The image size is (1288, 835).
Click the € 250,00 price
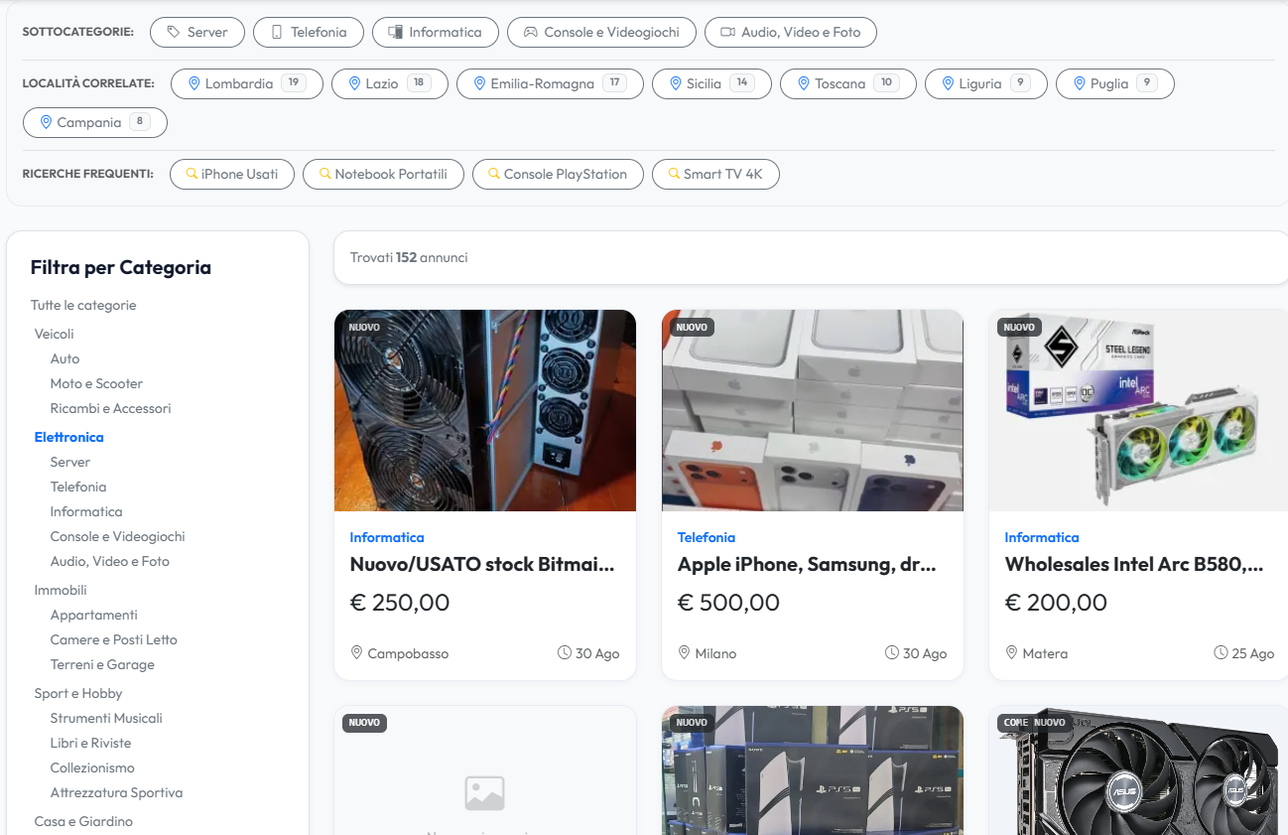400,603
